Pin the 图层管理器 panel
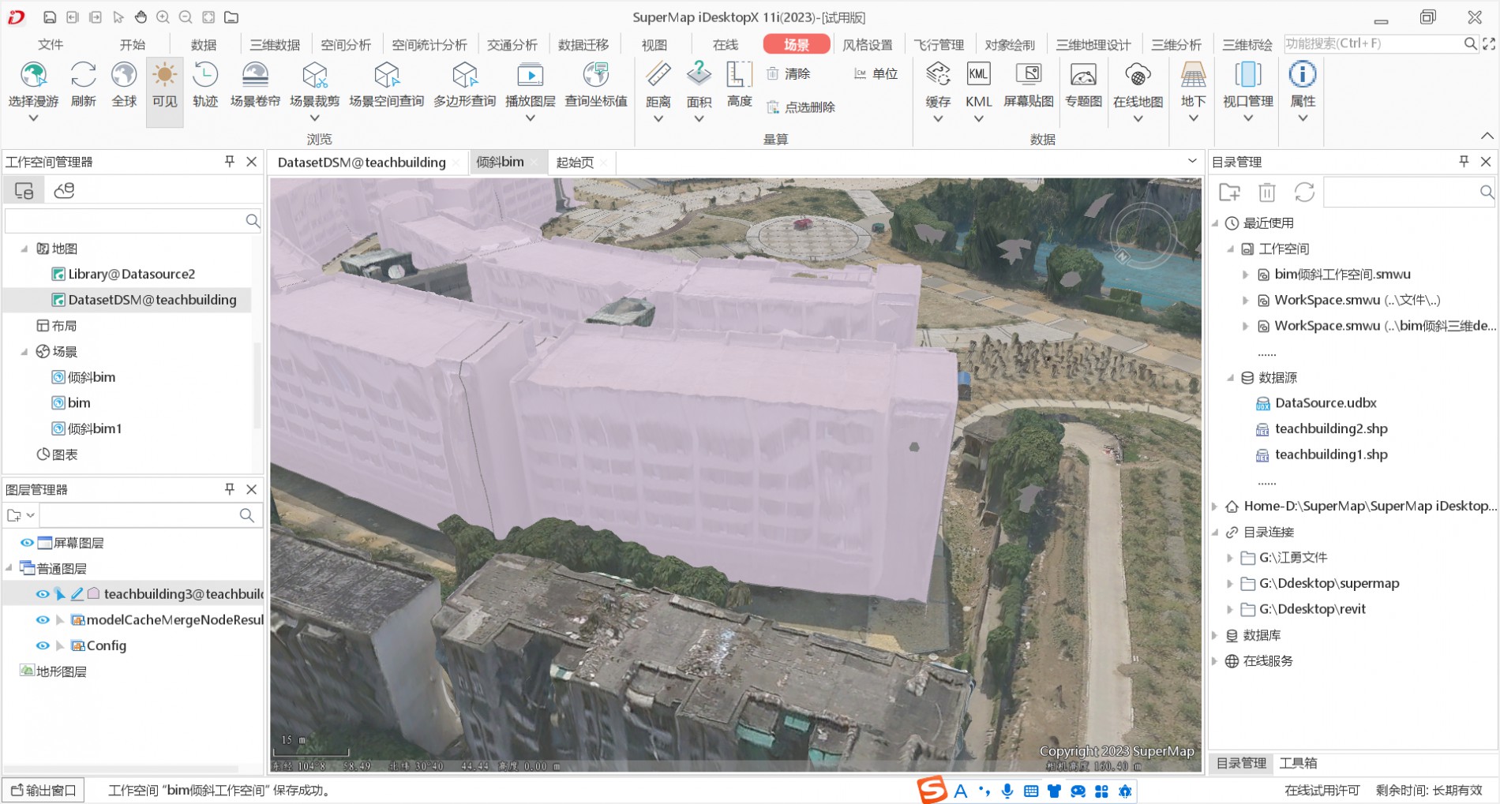The image size is (1500, 804). click(x=230, y=489)
